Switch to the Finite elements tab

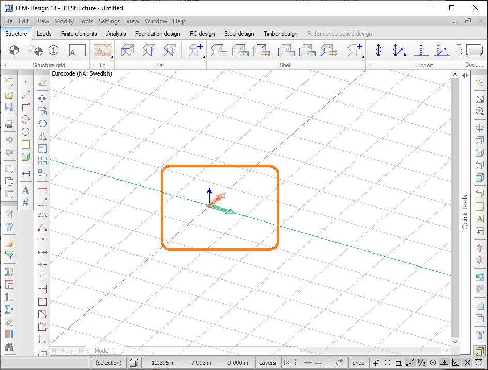click(x=79, y=34)
